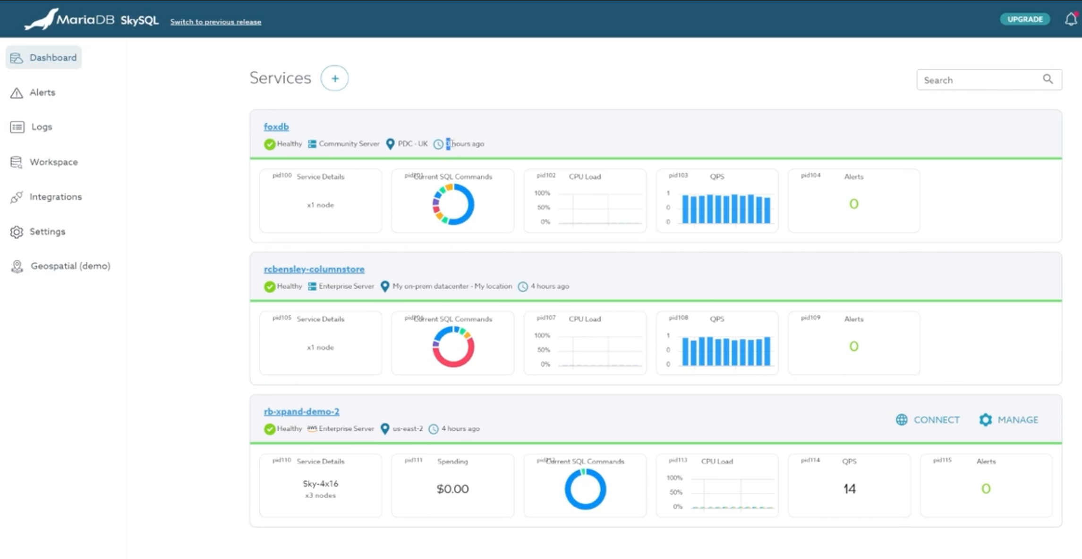This screenshot has width=1082, height=559.
Task: Click the UPGRADE button
Action: (1025, 19)
